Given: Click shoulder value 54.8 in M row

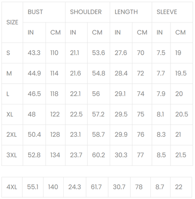Looking at the screenshot, I should pos(99,73).
